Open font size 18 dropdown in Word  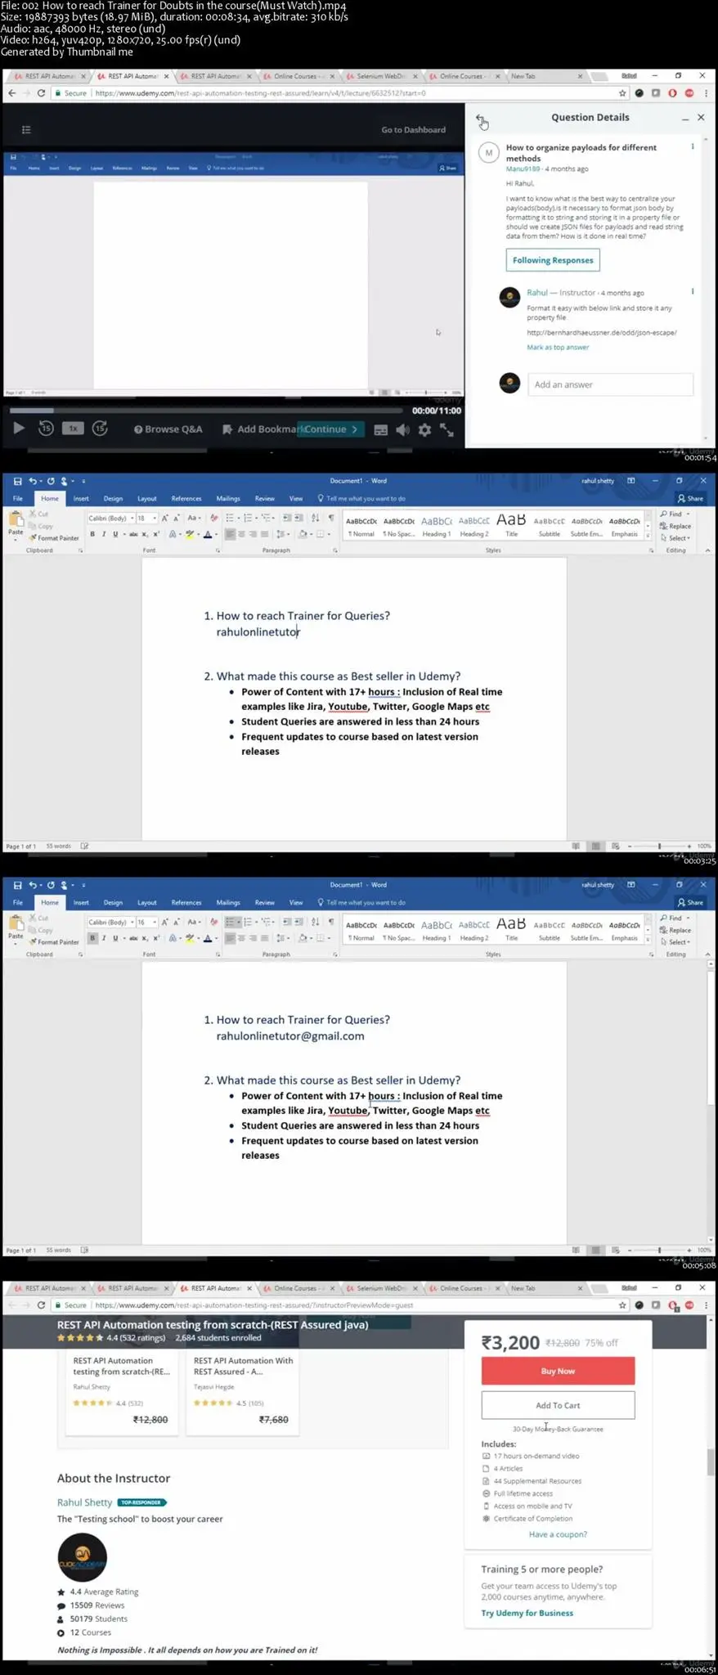[x=155, y=518]
